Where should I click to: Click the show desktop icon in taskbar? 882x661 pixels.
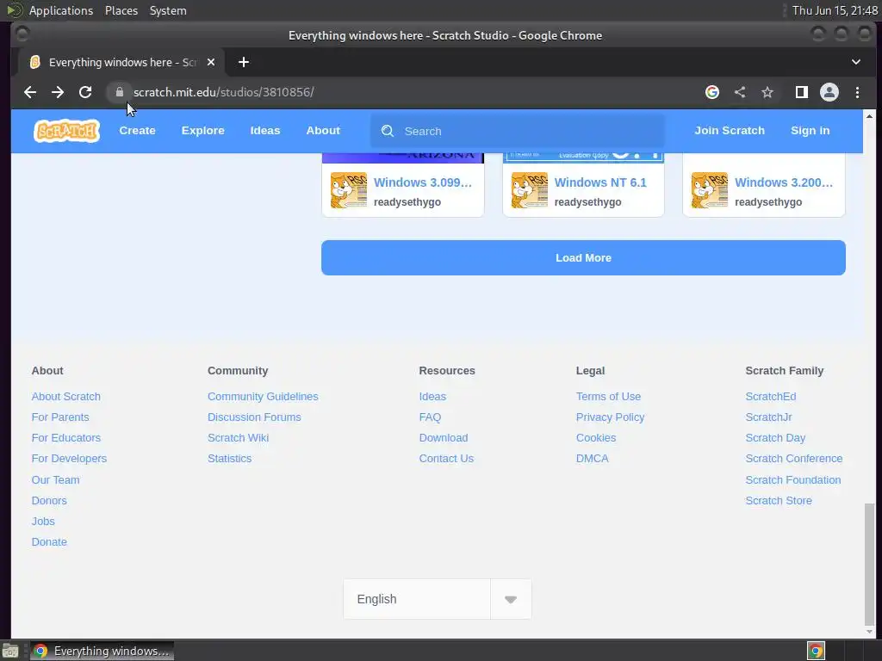tap(10, 652)
